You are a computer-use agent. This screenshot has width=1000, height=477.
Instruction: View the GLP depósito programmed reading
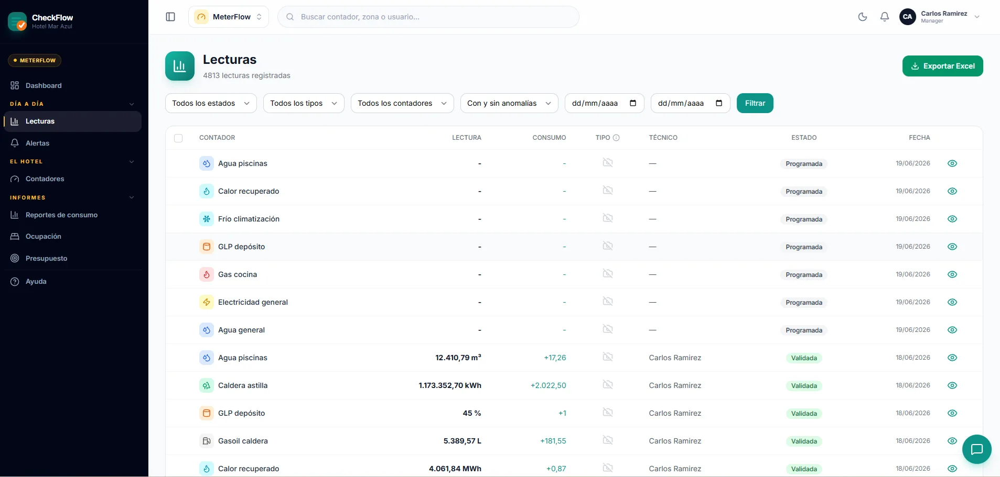[952, 247]
